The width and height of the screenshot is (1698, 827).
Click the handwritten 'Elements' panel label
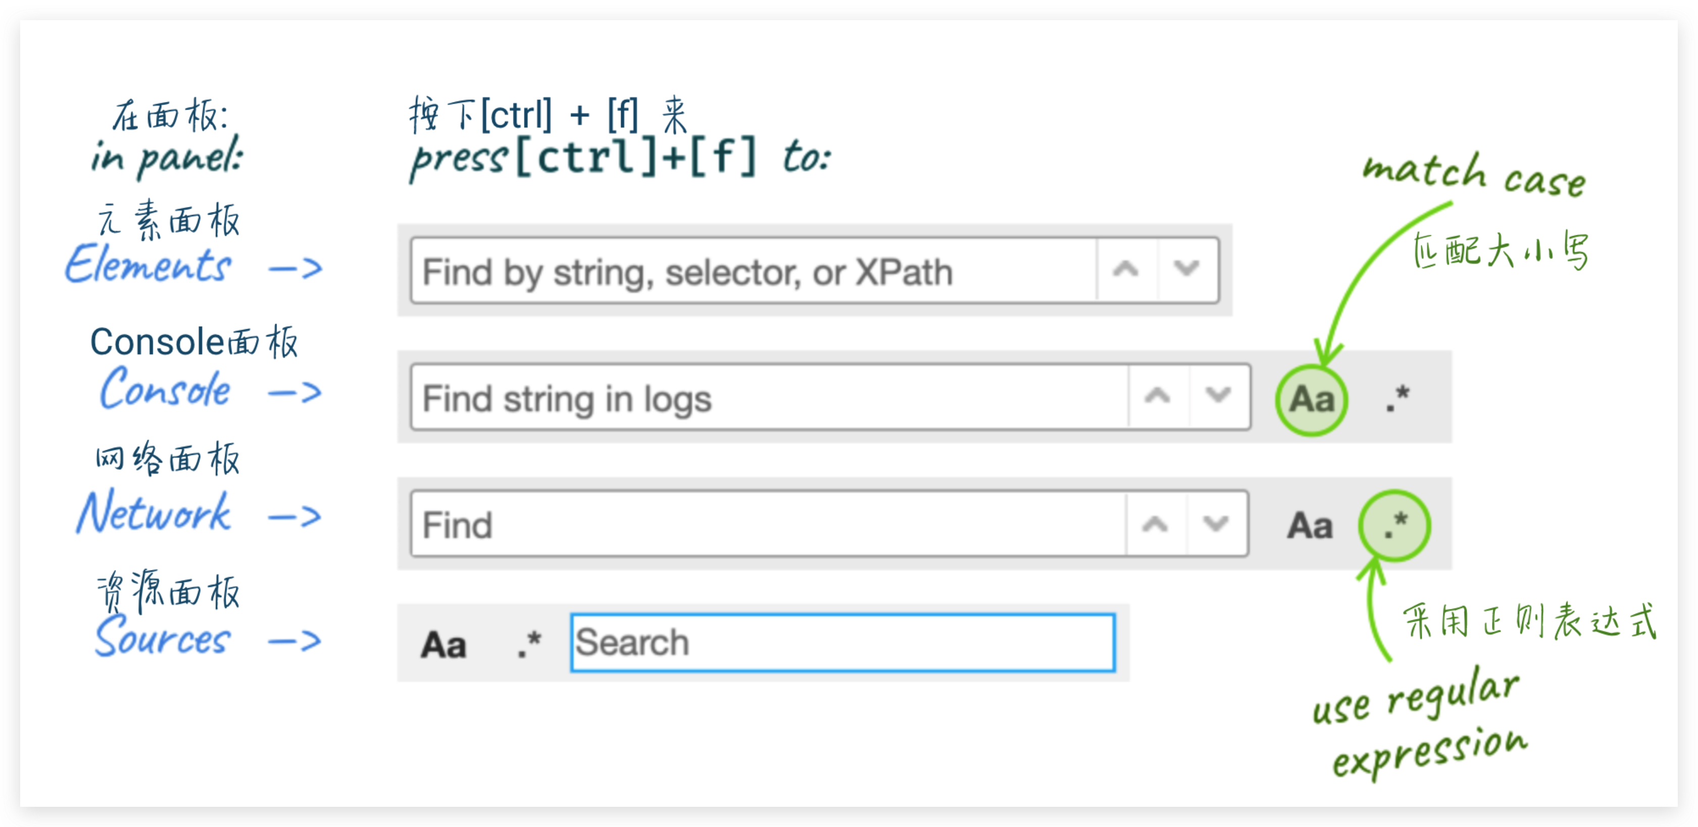click(x=147, y=265)
